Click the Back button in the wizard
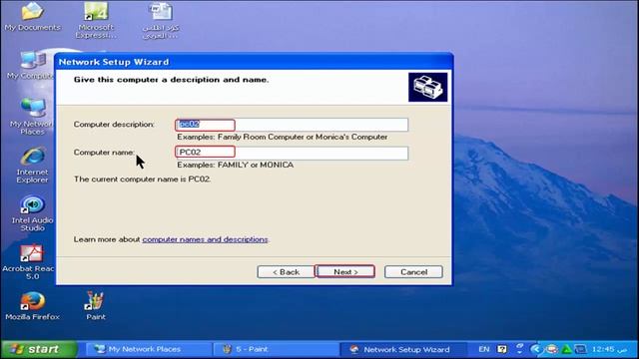 [287, 272]
